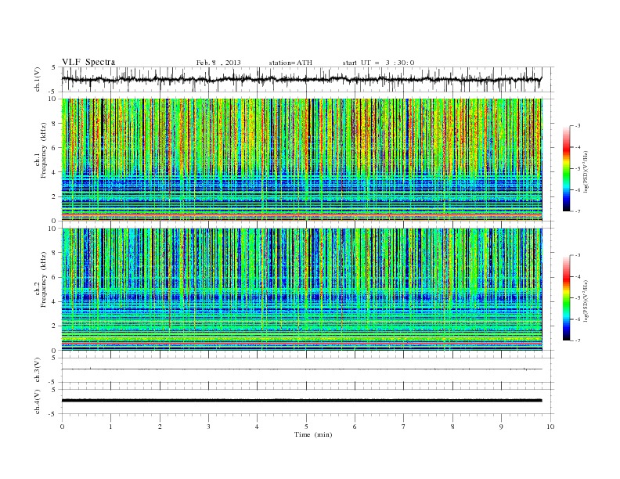Click the ch.1 colorbar "log(PSD)(V²/Hz)" label
The width and height of the screenshot is (620, 479).
point(586,173)
